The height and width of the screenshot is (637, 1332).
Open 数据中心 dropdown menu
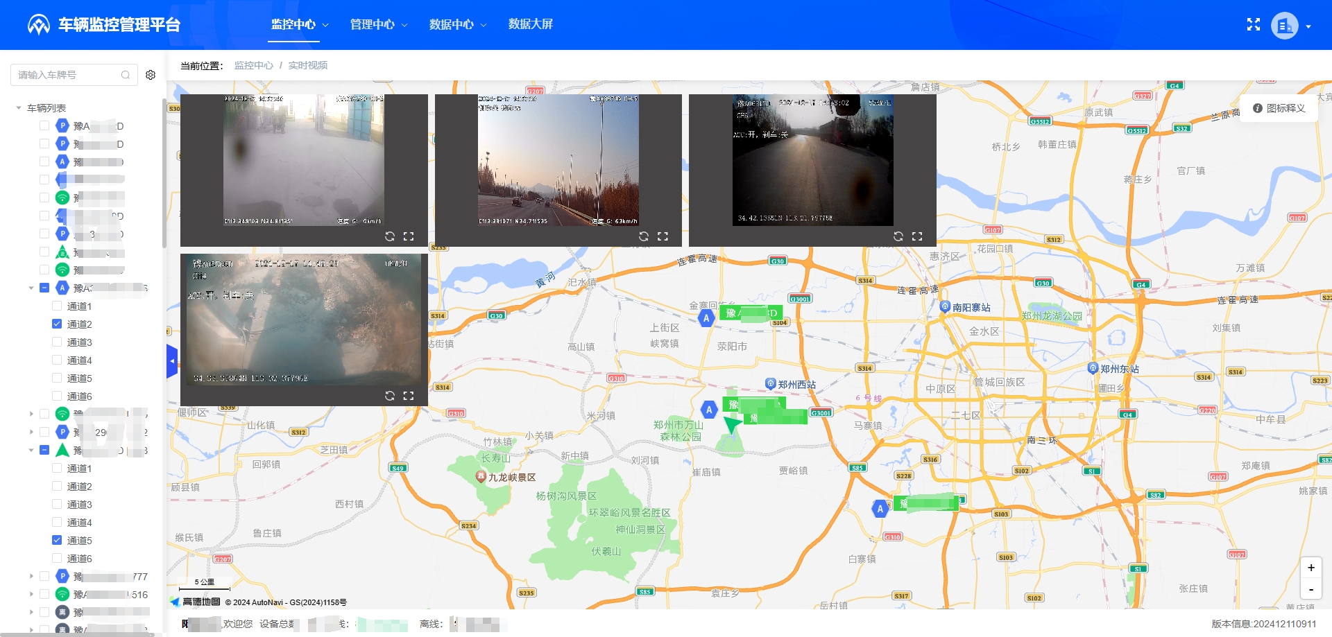click(458, 25)
